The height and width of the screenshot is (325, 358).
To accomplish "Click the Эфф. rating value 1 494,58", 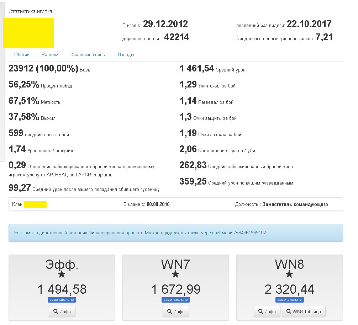I will (x=62, y=289).
